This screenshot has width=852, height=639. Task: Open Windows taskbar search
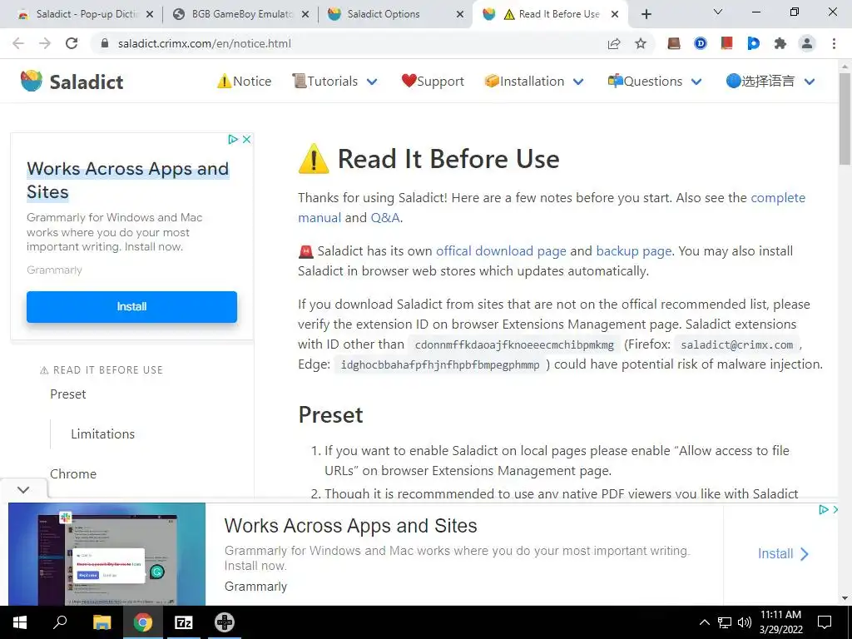click(60, 622)
